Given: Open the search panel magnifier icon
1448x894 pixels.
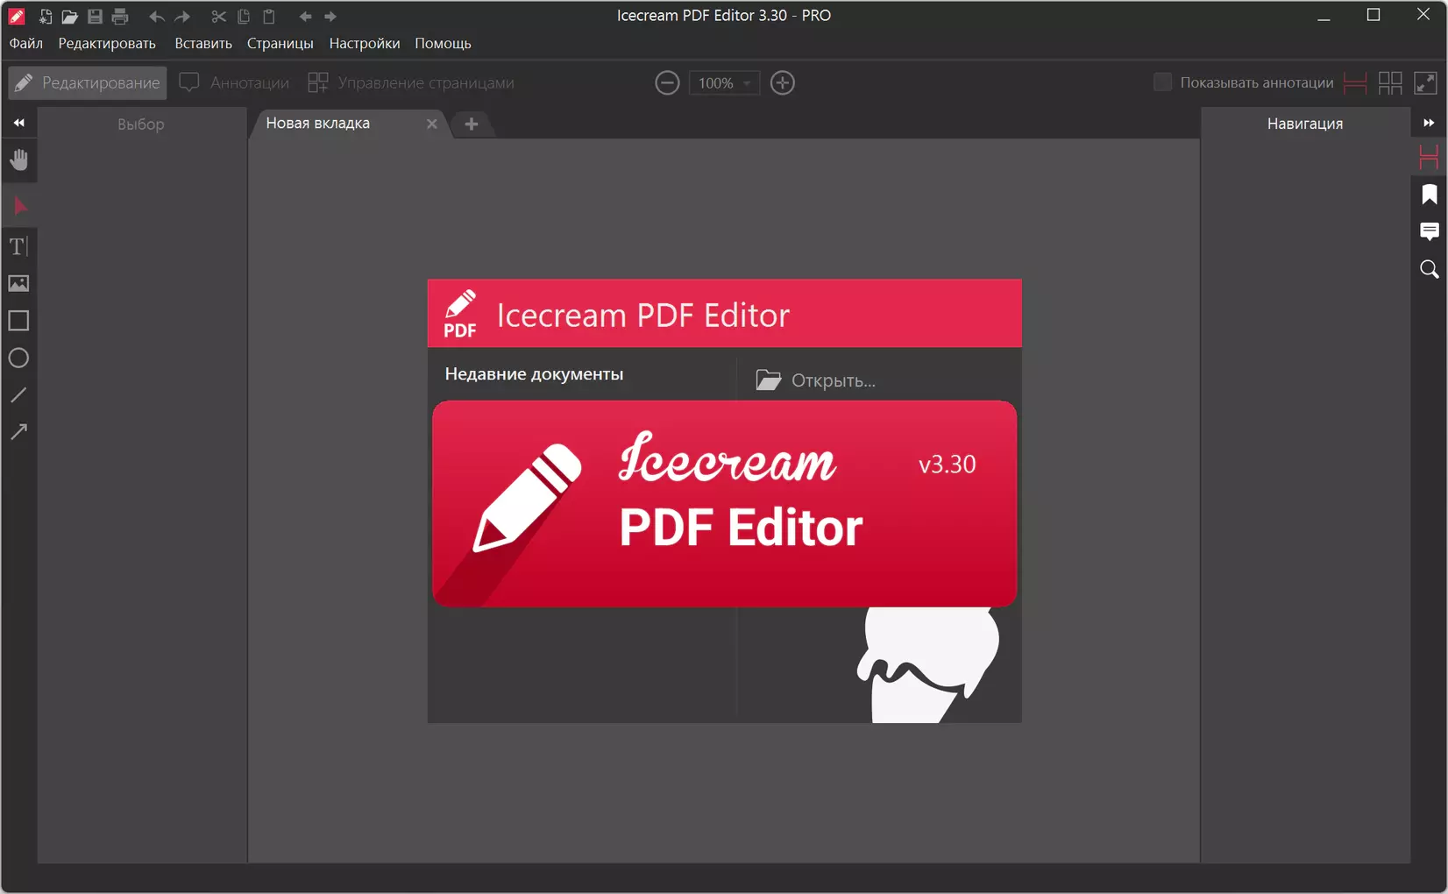Looking at the screenshot, I should tap(1429, 269).
